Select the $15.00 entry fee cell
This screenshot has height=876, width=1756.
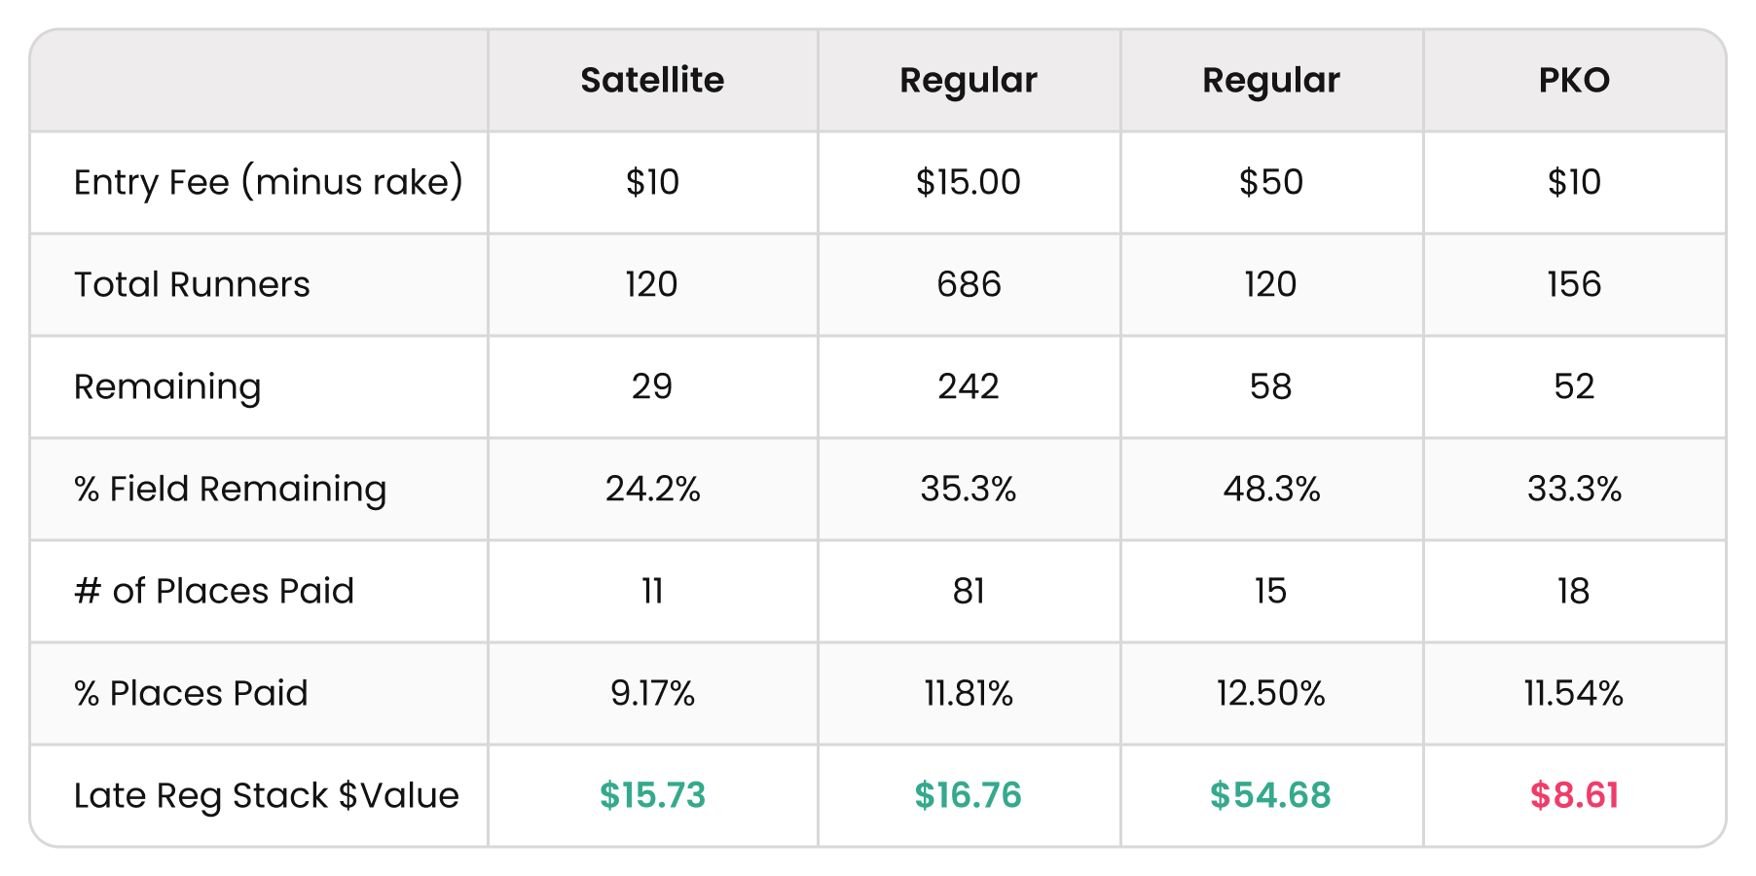pos(968,182)
